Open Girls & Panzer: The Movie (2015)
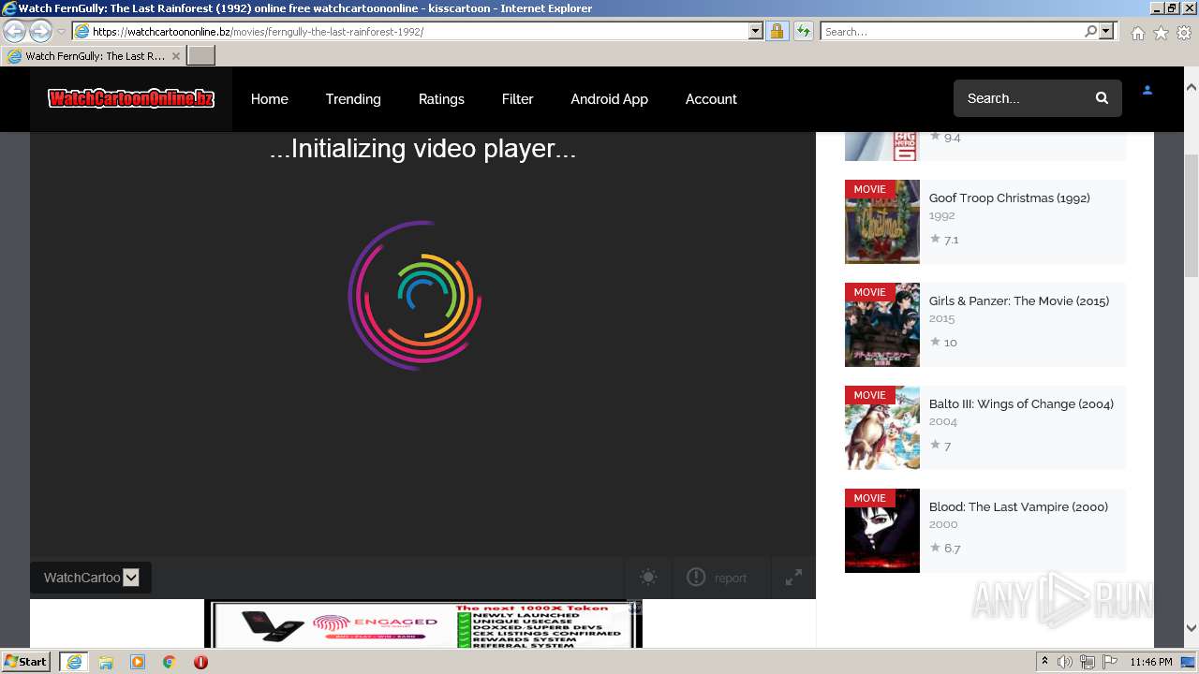This screenshot has width=1199, height=674. (x=1018, y=300)
